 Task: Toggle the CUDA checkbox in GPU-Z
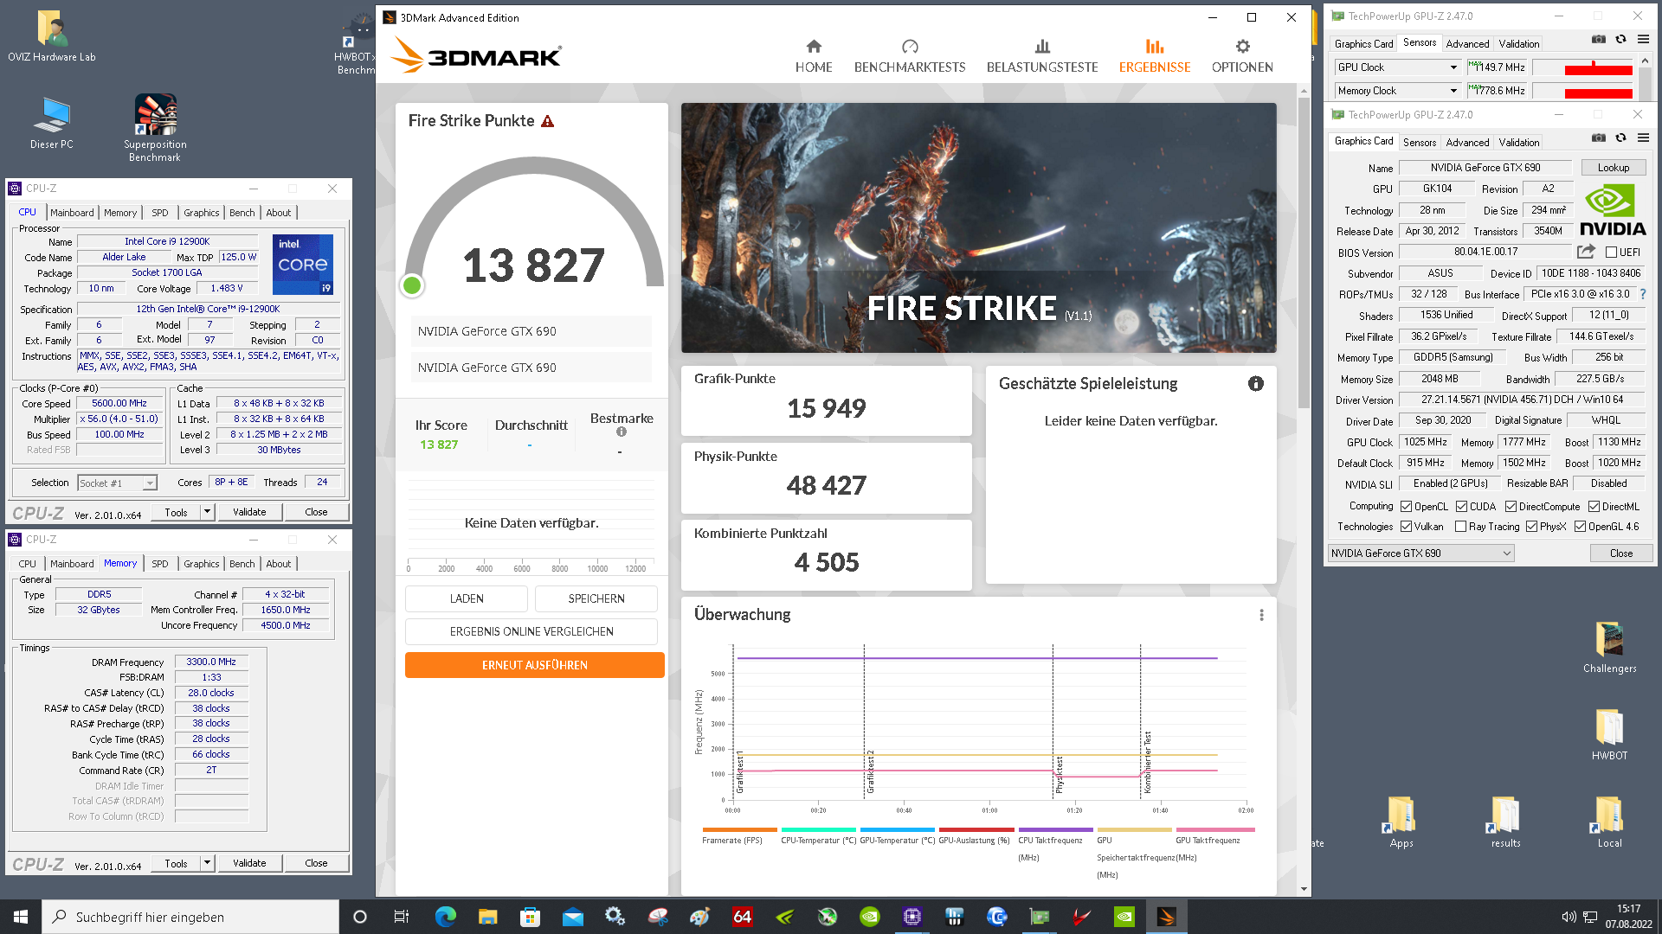point(1461,507)
